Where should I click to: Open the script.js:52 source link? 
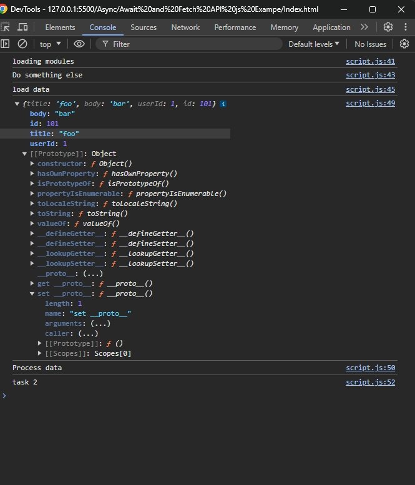(x=370, y=382)
